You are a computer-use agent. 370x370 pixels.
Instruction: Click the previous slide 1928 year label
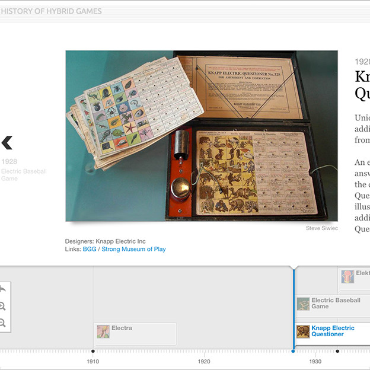pos(9,161)
